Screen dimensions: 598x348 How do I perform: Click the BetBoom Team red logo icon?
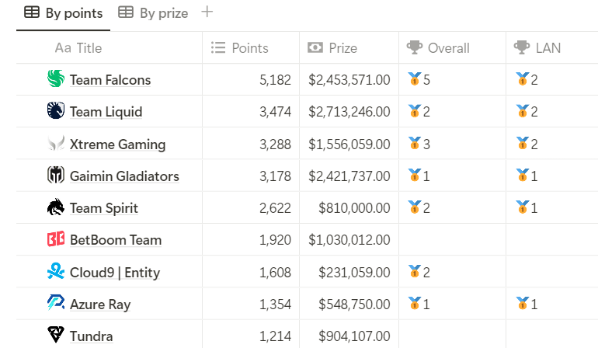(56, 239)
